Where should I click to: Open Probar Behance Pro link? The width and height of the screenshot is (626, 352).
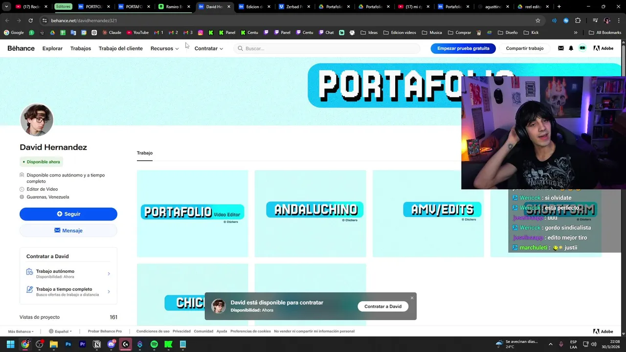105,331
